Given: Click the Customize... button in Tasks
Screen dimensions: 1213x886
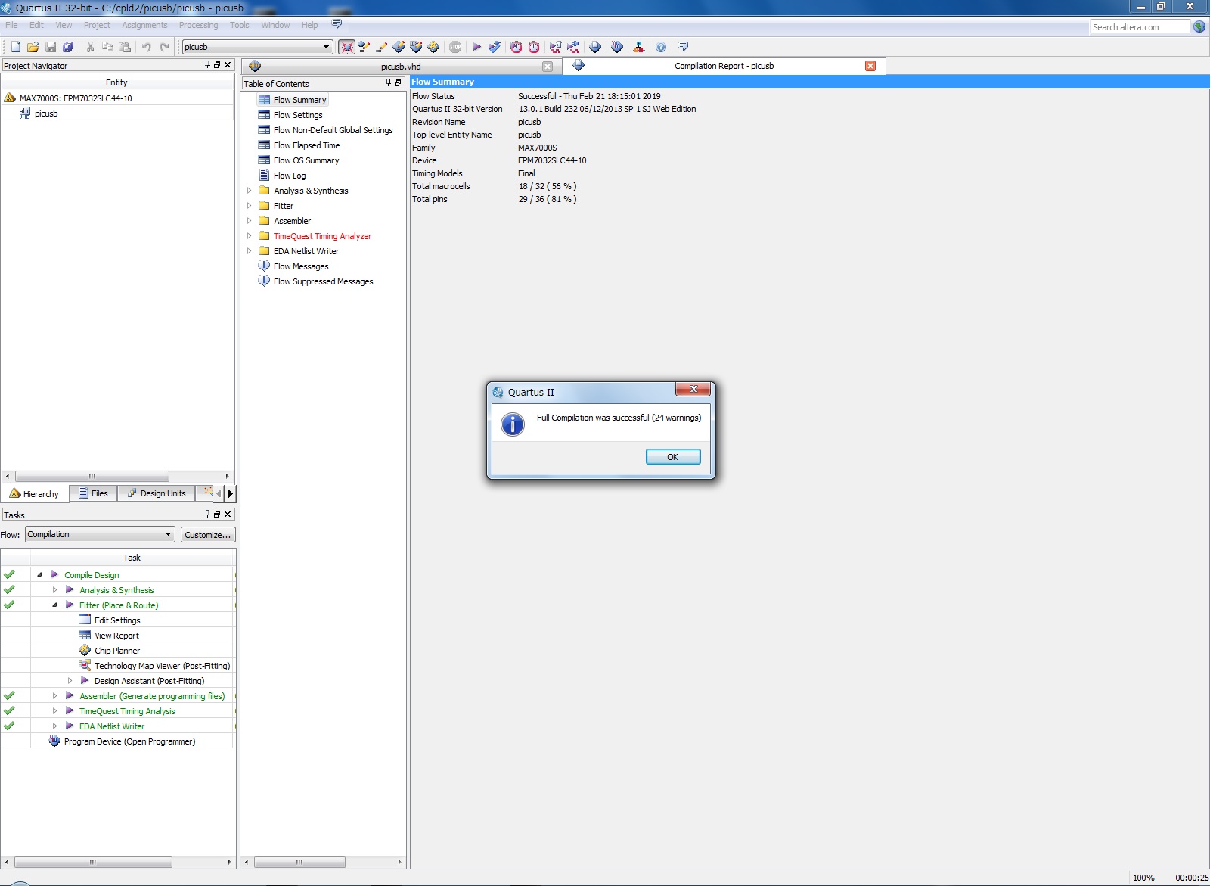Looking at the screenshot, I should pyautogui.click(x=208, y=535).
